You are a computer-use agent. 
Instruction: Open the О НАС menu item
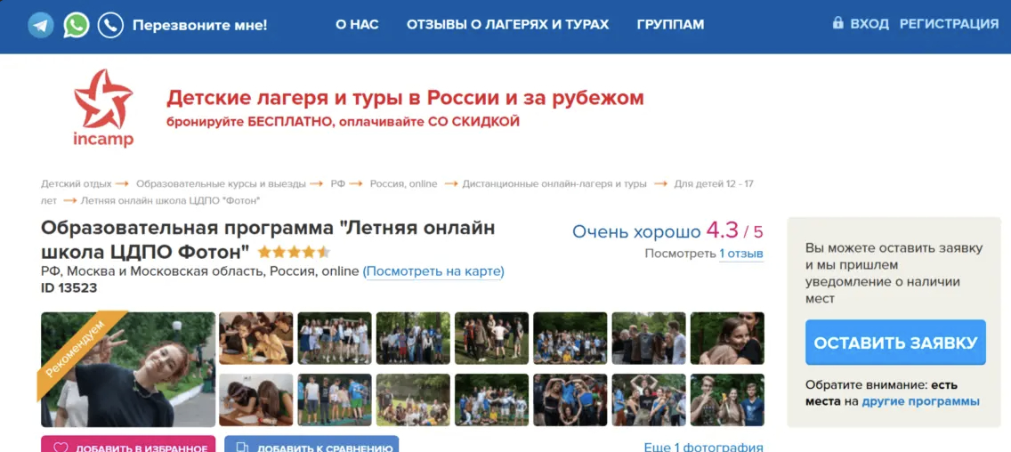[357, 25]
